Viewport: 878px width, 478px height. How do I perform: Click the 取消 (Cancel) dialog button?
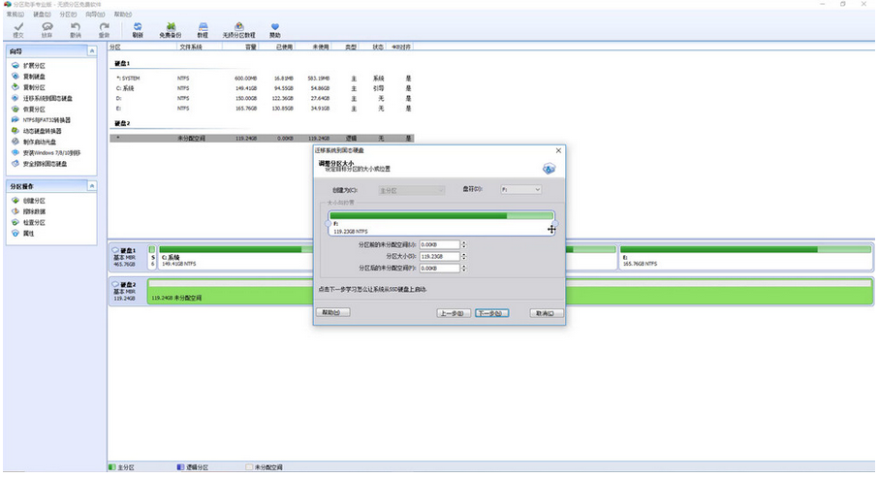pos(546,313)
